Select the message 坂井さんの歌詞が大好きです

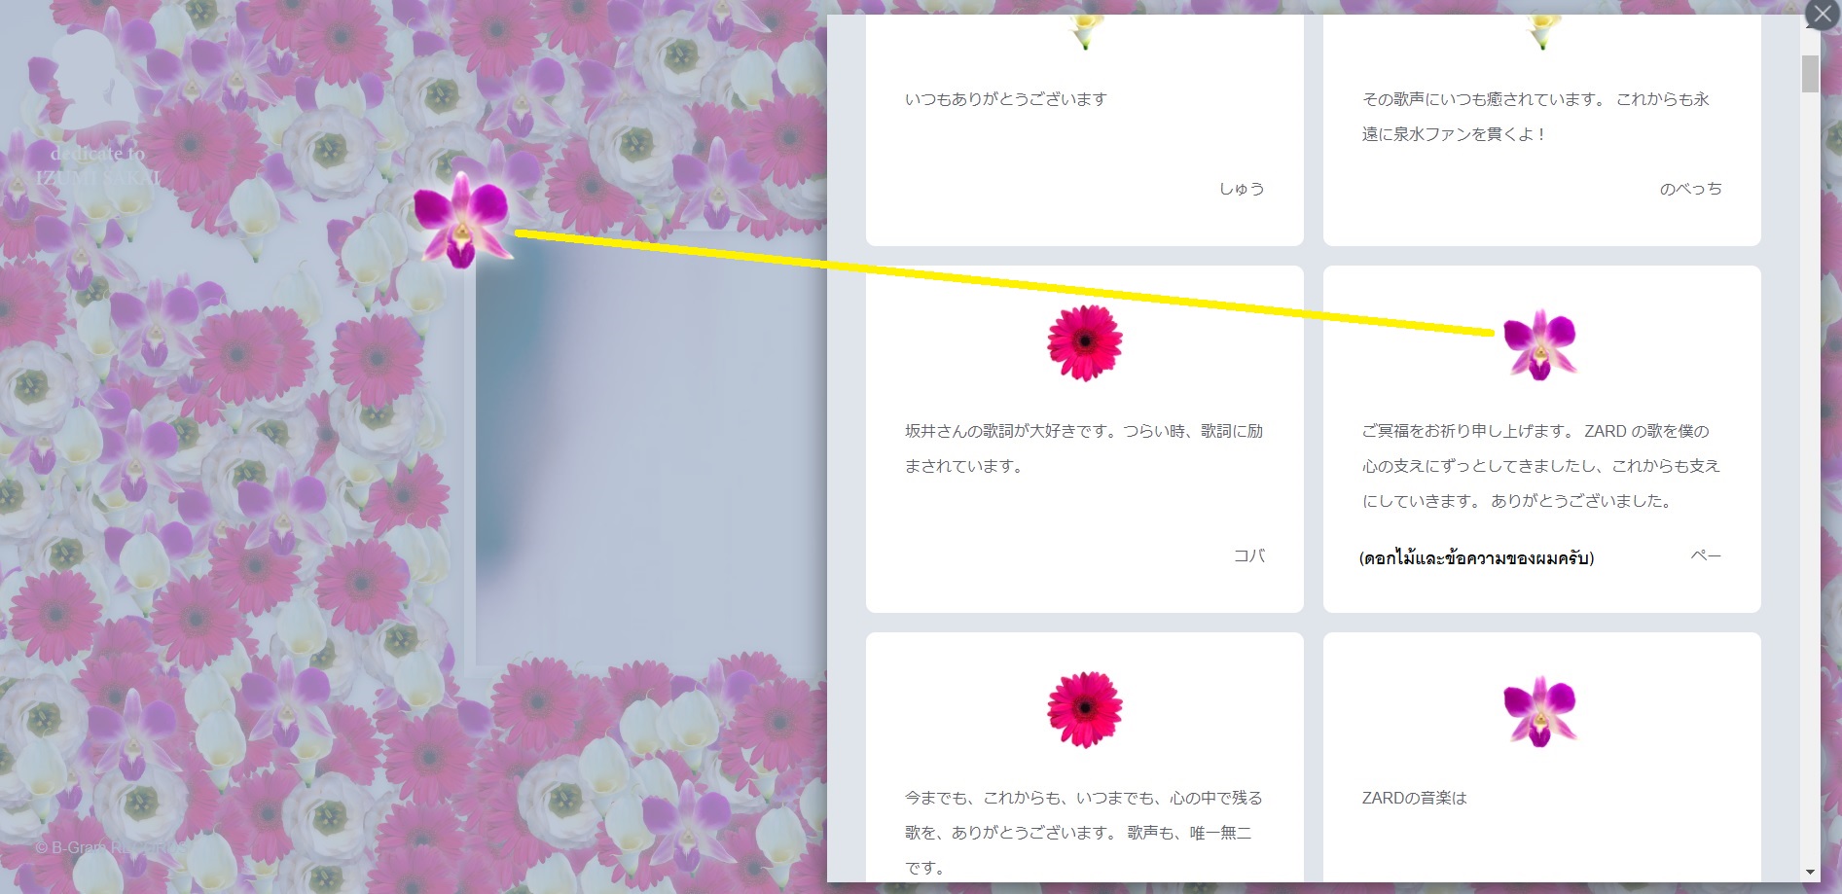coord(1084,448)
